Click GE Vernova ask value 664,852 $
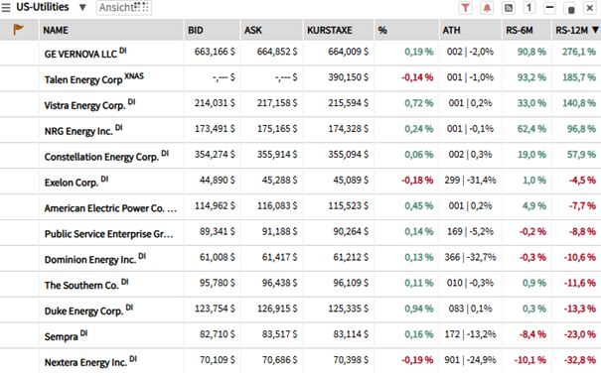 tap(277, 52)
